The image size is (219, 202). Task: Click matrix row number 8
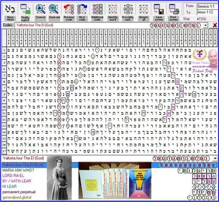(x=4, y=94)
